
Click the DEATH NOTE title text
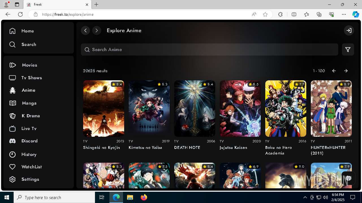tap(187, 147)
